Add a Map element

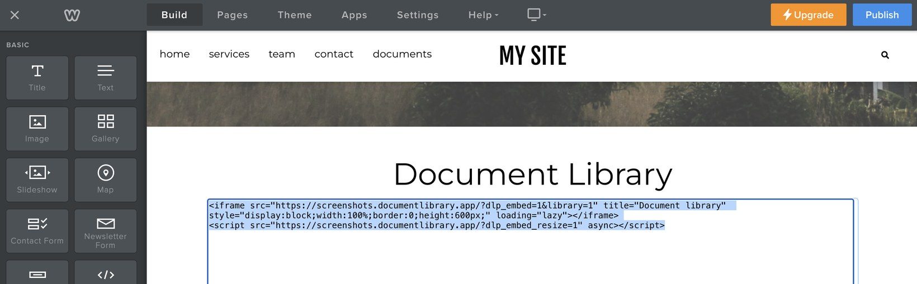click(x=106, y=180)
